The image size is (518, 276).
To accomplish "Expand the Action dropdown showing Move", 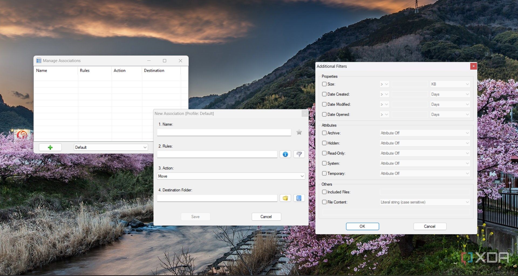I will point(231,176).
